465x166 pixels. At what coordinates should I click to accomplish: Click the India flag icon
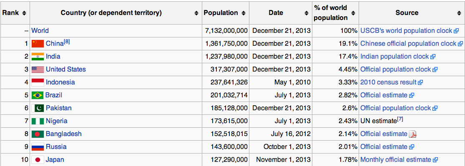click(x=38, y=57)
